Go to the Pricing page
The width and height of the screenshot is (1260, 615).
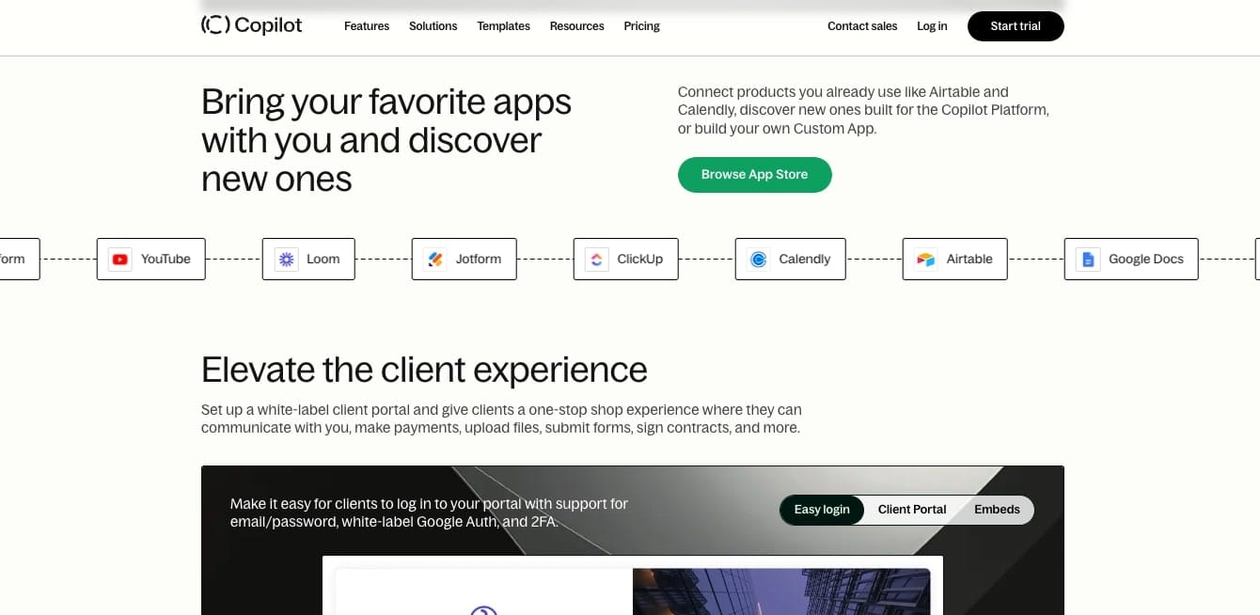point(641,26)
